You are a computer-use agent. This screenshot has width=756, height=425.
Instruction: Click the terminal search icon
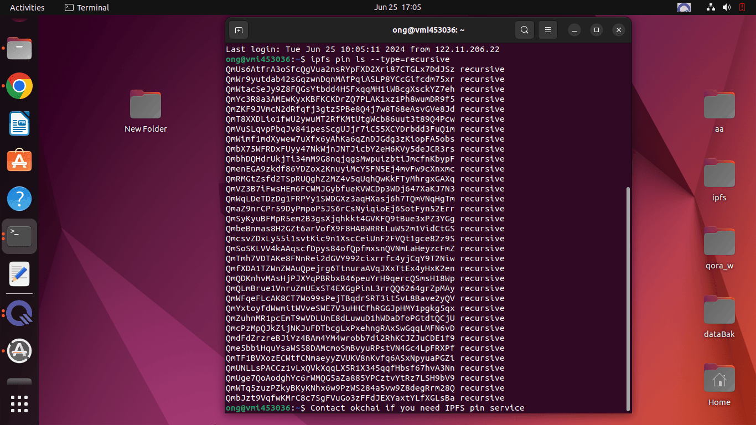pos(524,30)
